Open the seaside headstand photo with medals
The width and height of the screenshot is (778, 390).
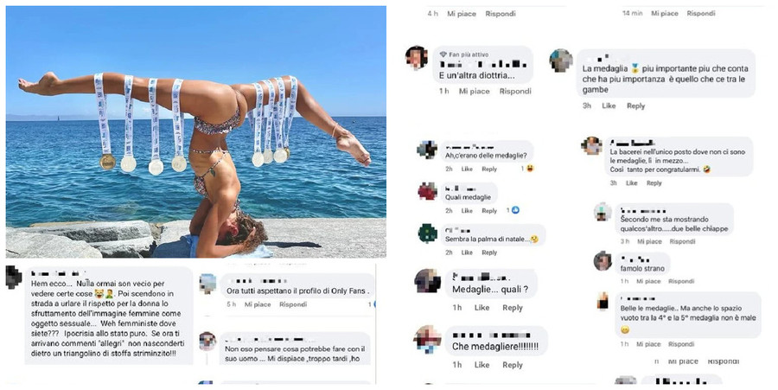(195, 131)
